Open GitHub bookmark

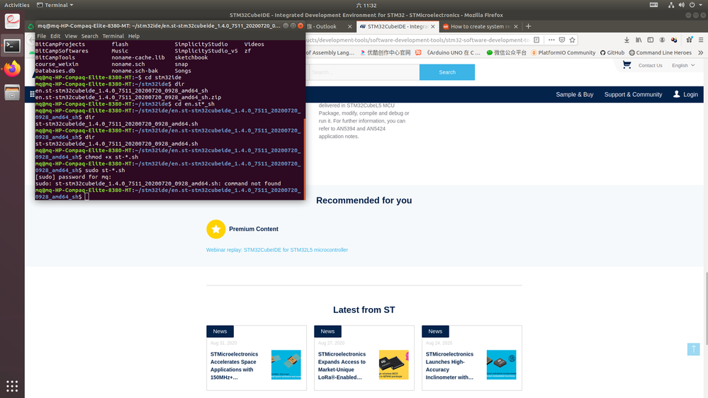click(612, 52)
